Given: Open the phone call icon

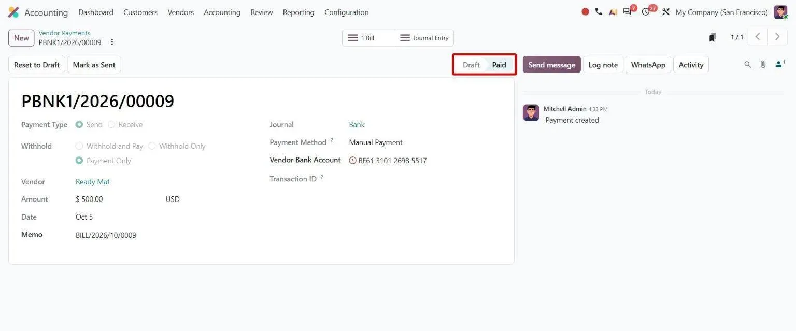Looking at the screenshot, I should coord(599,12).
